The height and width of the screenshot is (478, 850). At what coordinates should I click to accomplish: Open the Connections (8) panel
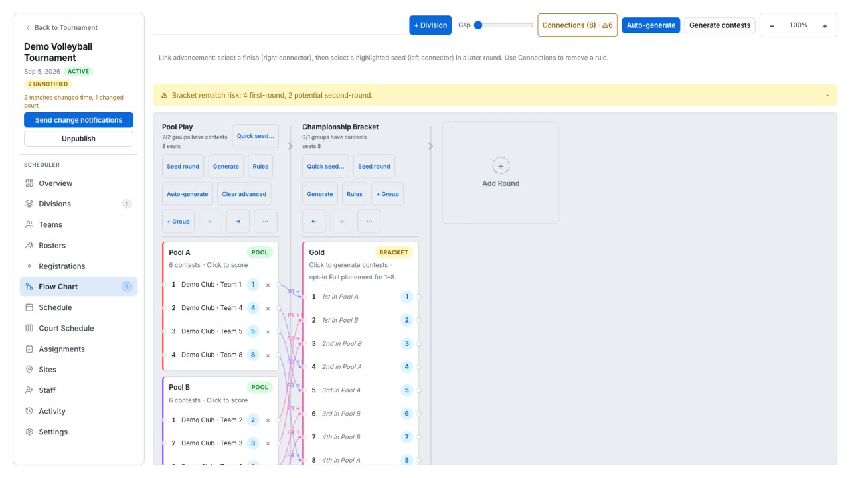(577, 25)
